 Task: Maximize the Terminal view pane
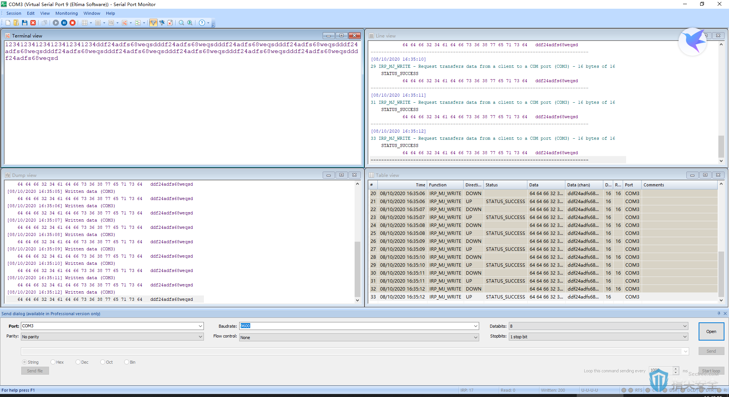pos(341,36)
